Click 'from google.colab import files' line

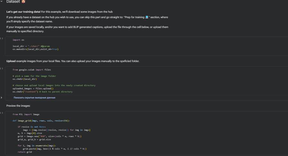(32, 70)
